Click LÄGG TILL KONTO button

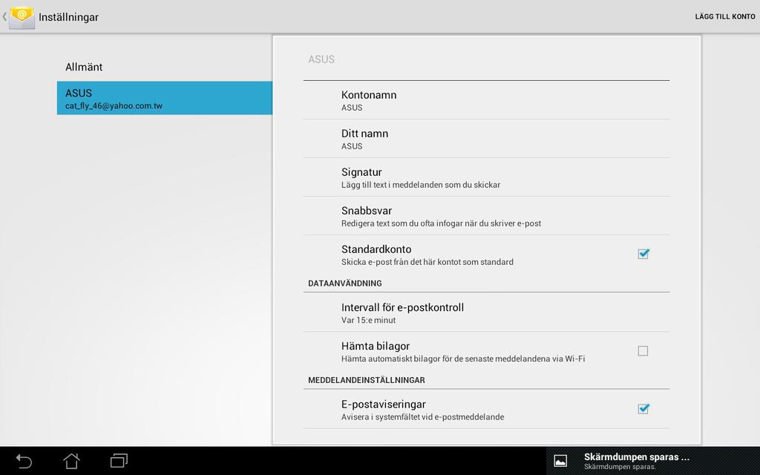pos(725,17)
